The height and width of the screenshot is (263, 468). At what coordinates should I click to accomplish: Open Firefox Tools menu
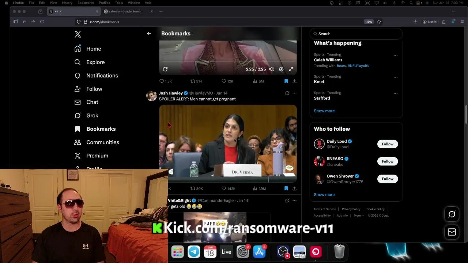coord(119,3)
